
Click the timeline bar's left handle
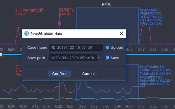(1, 54)
